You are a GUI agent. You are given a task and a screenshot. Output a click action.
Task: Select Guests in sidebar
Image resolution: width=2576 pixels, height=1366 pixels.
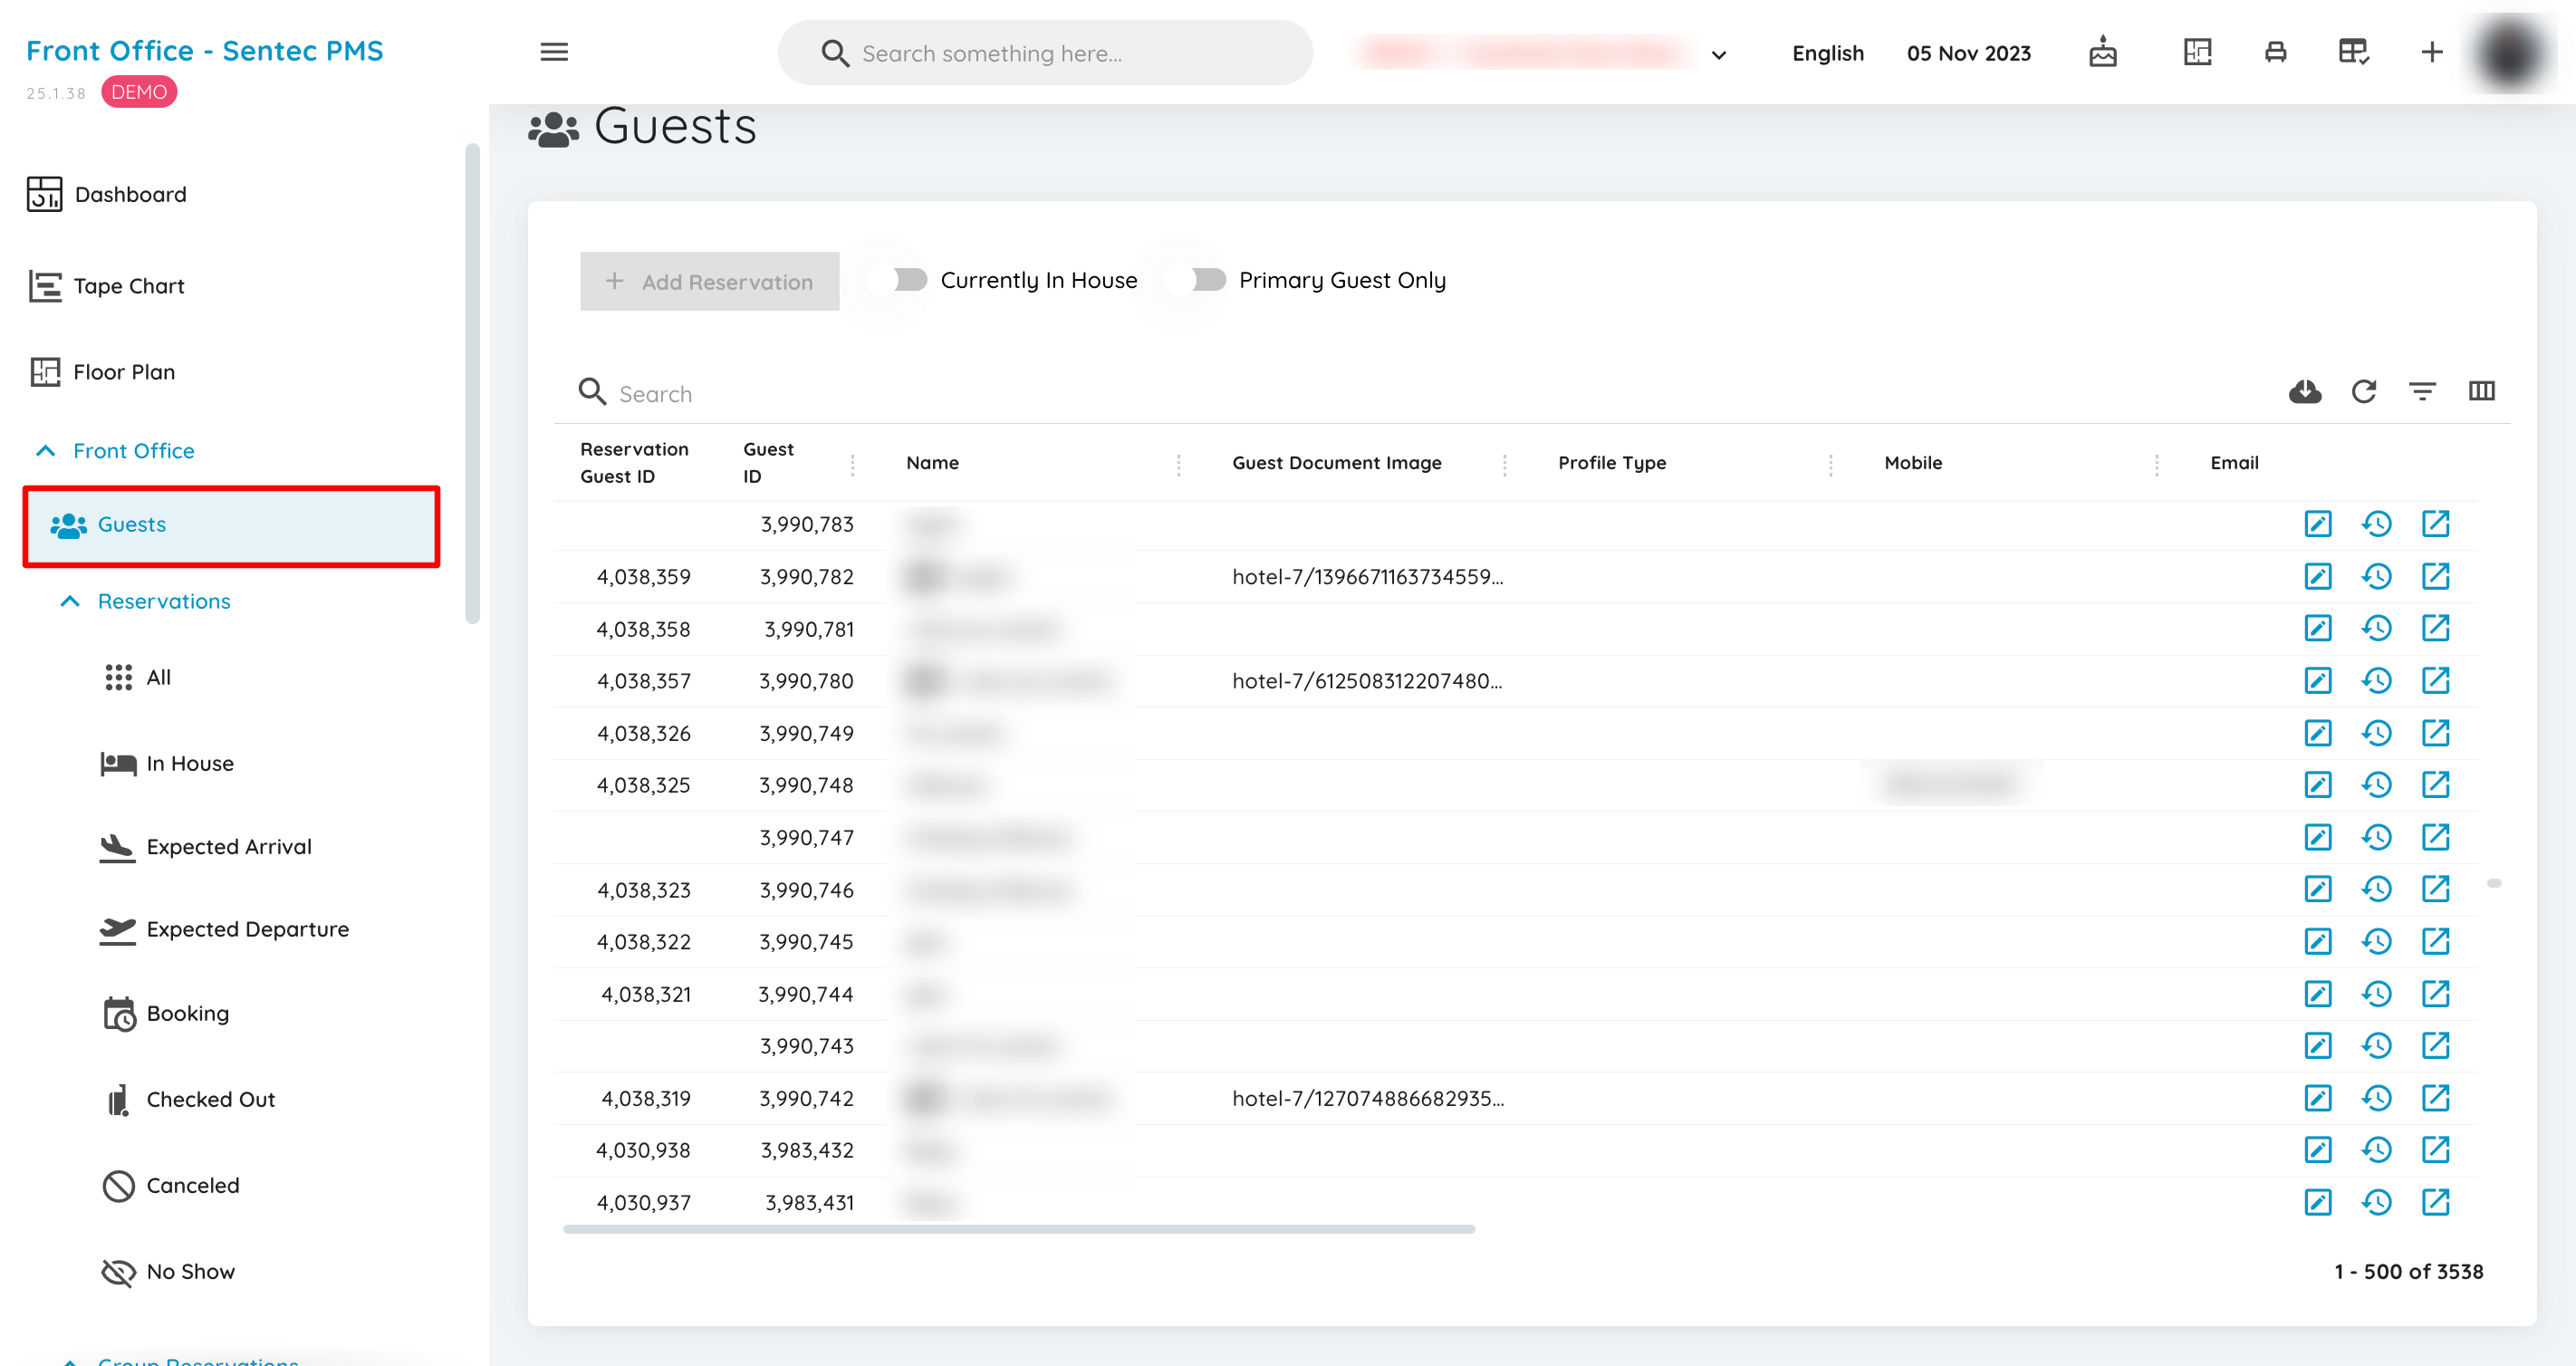231,525
